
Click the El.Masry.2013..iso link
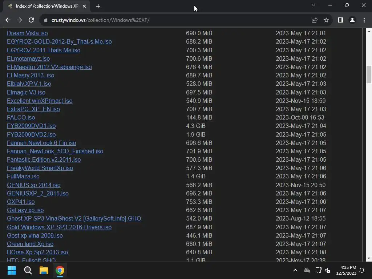31,76
